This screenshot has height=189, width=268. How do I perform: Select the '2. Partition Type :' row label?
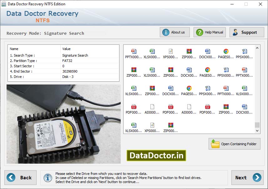(x=23, y=61)
